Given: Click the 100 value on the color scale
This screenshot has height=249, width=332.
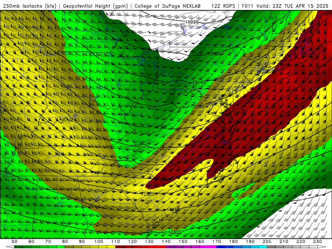Looking at the screenshot, I should pos(99,242).
